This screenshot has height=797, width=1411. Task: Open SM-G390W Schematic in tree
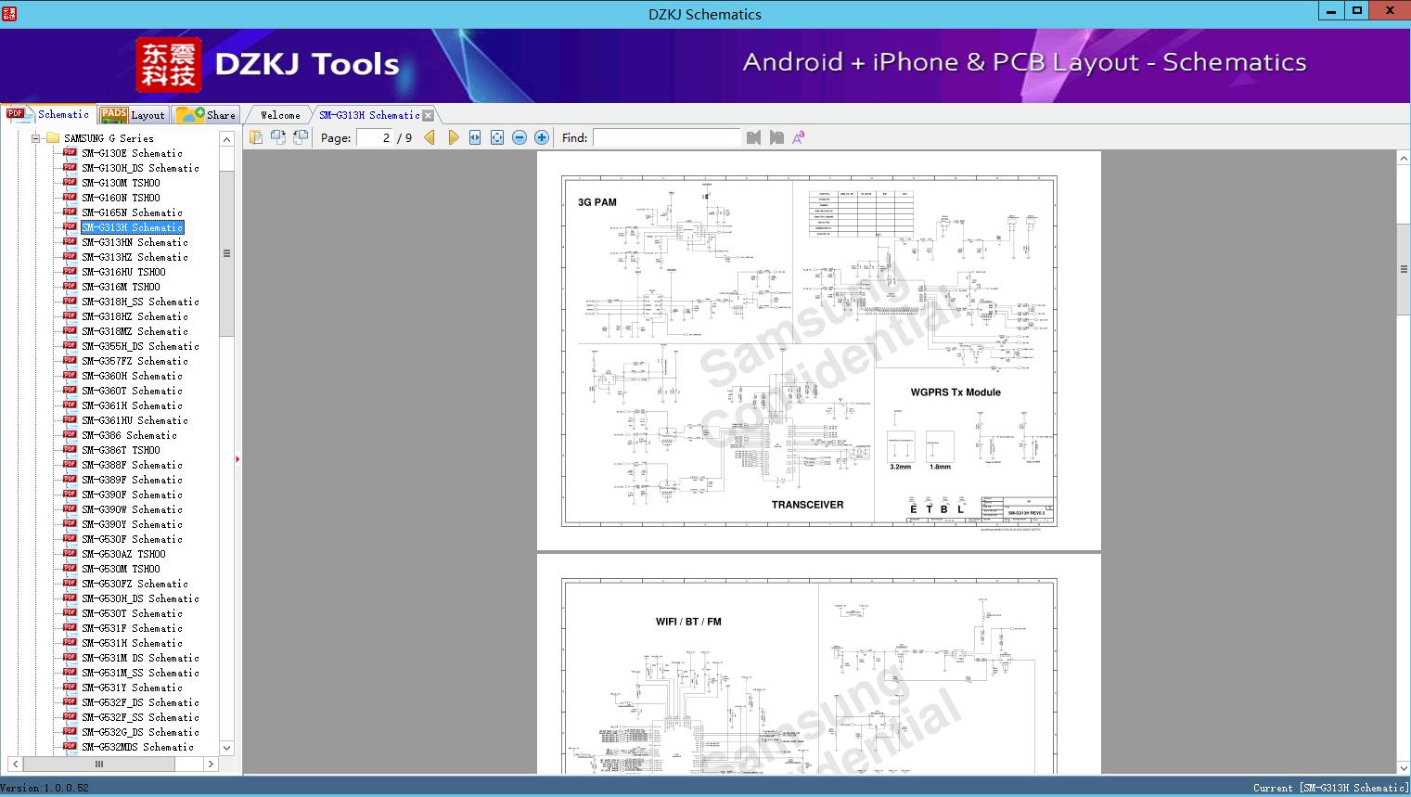tap(132, 509)
